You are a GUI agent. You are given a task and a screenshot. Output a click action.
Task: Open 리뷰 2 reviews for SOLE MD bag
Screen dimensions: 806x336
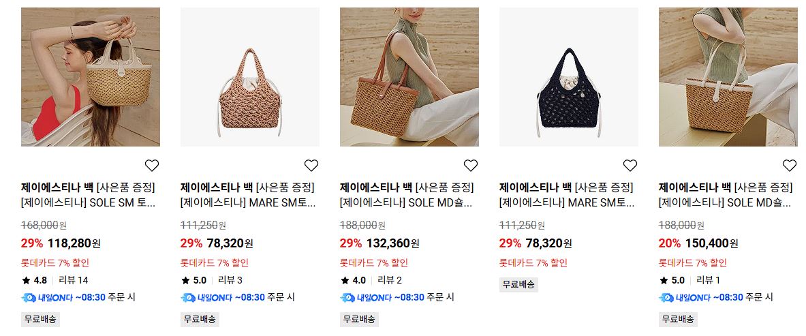point(390,280)
